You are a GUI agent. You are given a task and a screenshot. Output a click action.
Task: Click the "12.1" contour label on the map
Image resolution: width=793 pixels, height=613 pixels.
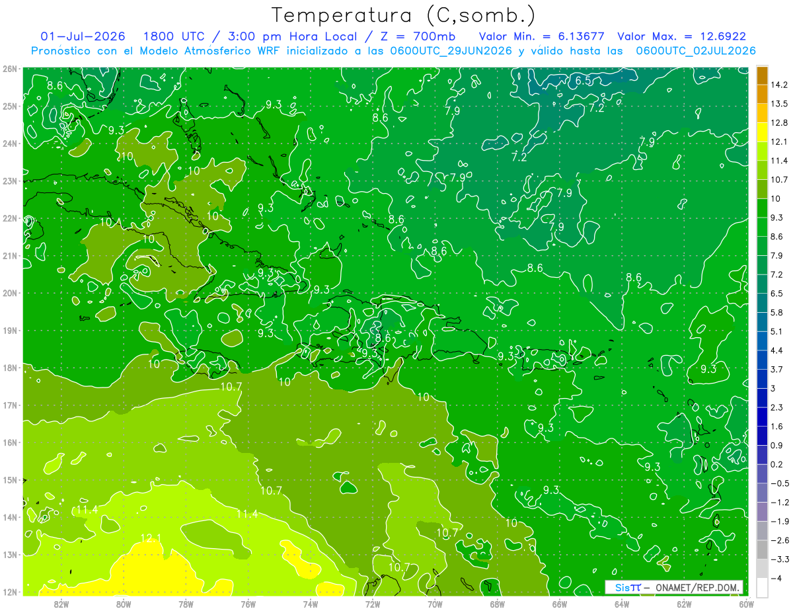[151, 538]
